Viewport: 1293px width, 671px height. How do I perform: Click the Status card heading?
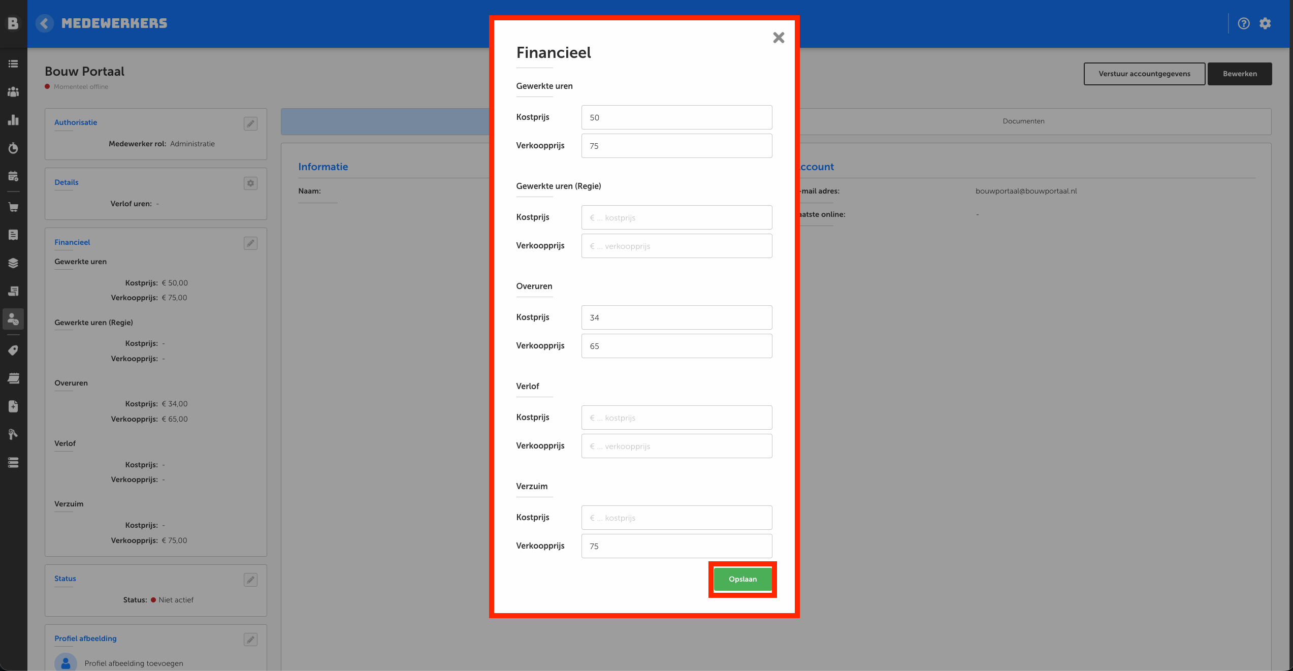coord(65,579)
